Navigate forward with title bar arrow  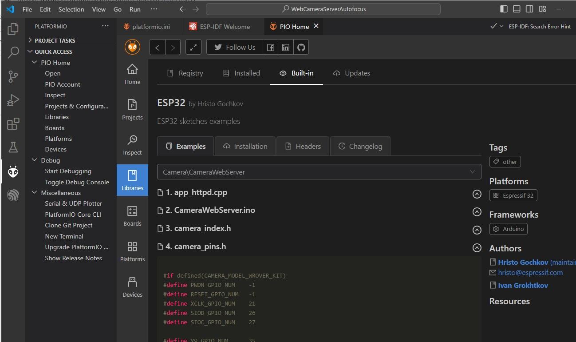(x=196, y=9)
